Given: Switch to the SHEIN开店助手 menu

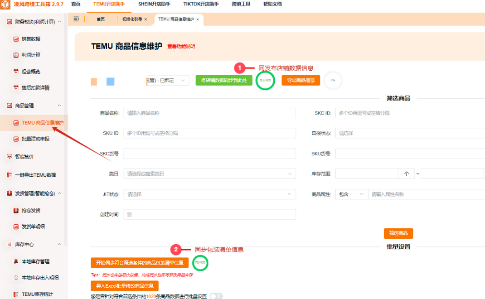Looking at the screenshot, I should point(155,5).
